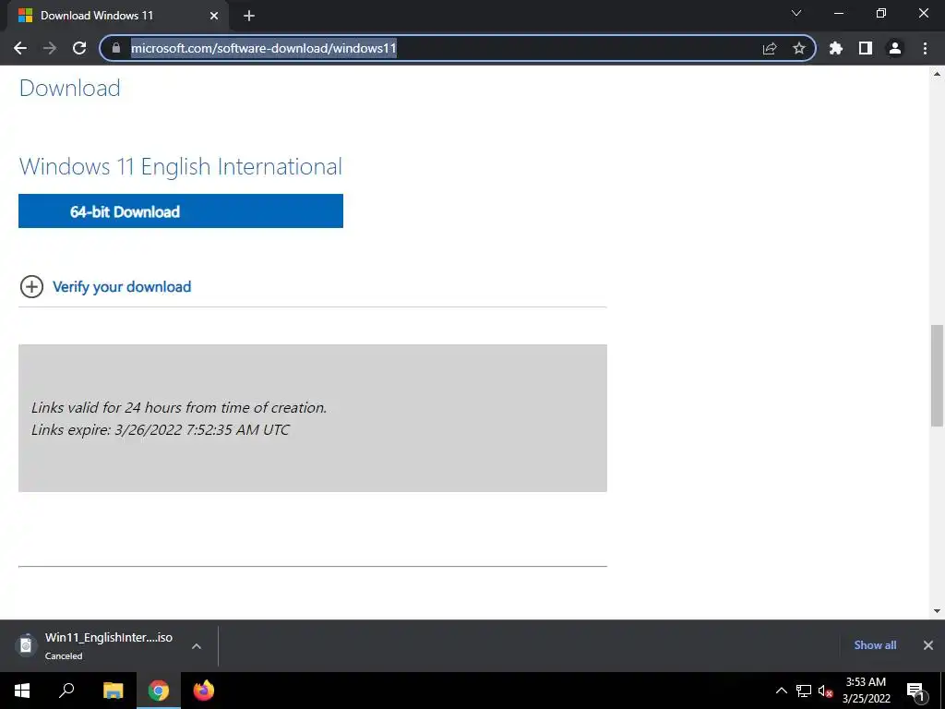Viewport: 945px width, 709px height.
Task: Open the network status tray icon
Action: tap(804, 691)
